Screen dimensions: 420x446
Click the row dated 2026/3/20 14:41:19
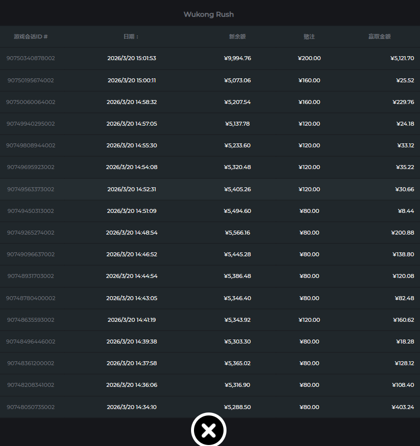point(131,320)
